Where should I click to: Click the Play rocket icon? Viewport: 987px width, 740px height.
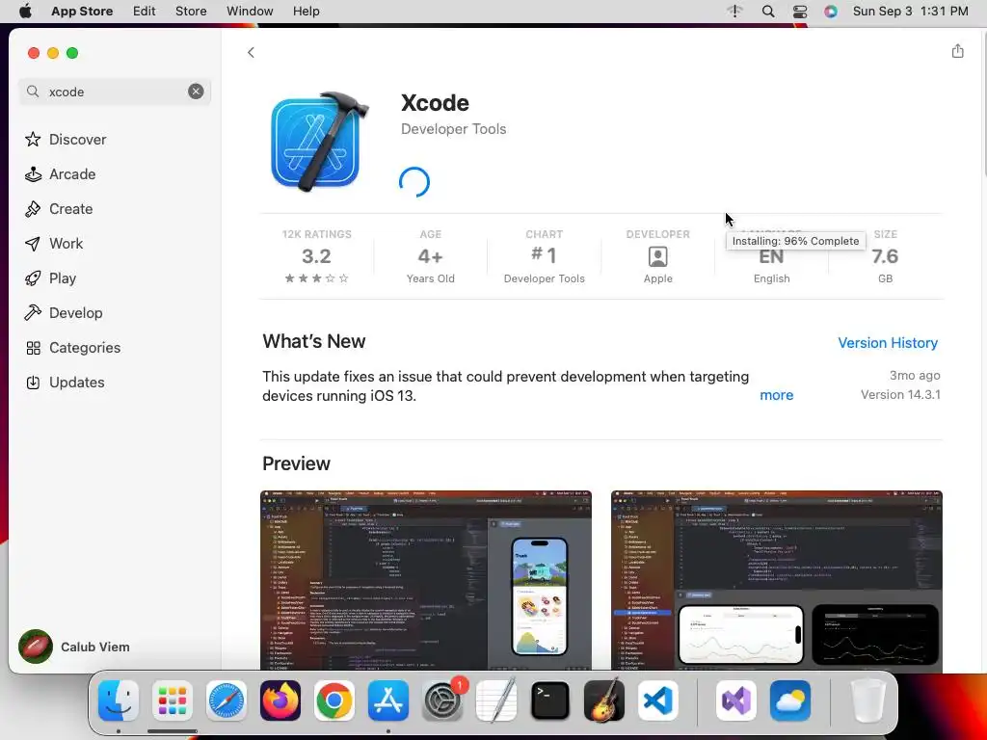point(33,278)
